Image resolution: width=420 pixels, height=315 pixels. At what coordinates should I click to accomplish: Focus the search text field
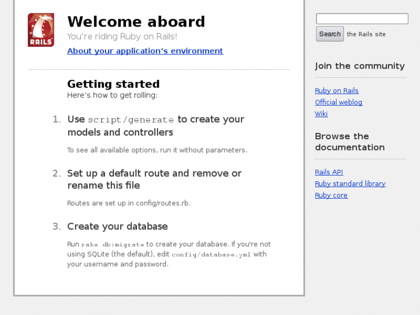[362, 19]
